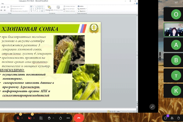Select the presenter's video tile
Image resolution: width=183 pixels, height=122 pixels.
(x=174, y=30)
